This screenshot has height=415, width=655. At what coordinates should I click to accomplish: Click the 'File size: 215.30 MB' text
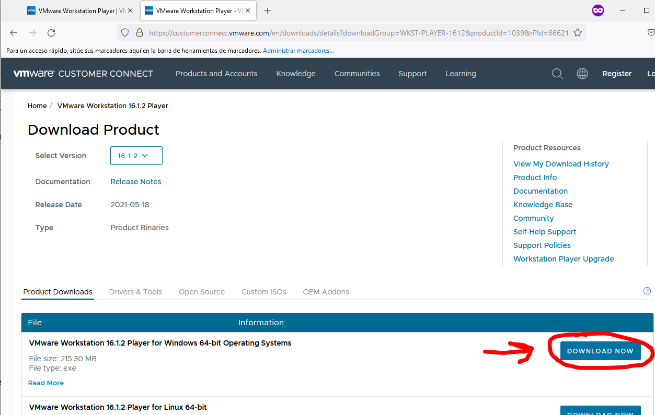[63, 359]
